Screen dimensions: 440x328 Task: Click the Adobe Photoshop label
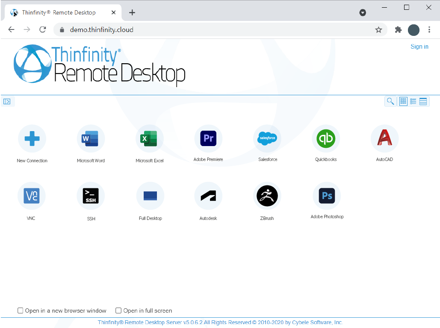pos(327,217)
